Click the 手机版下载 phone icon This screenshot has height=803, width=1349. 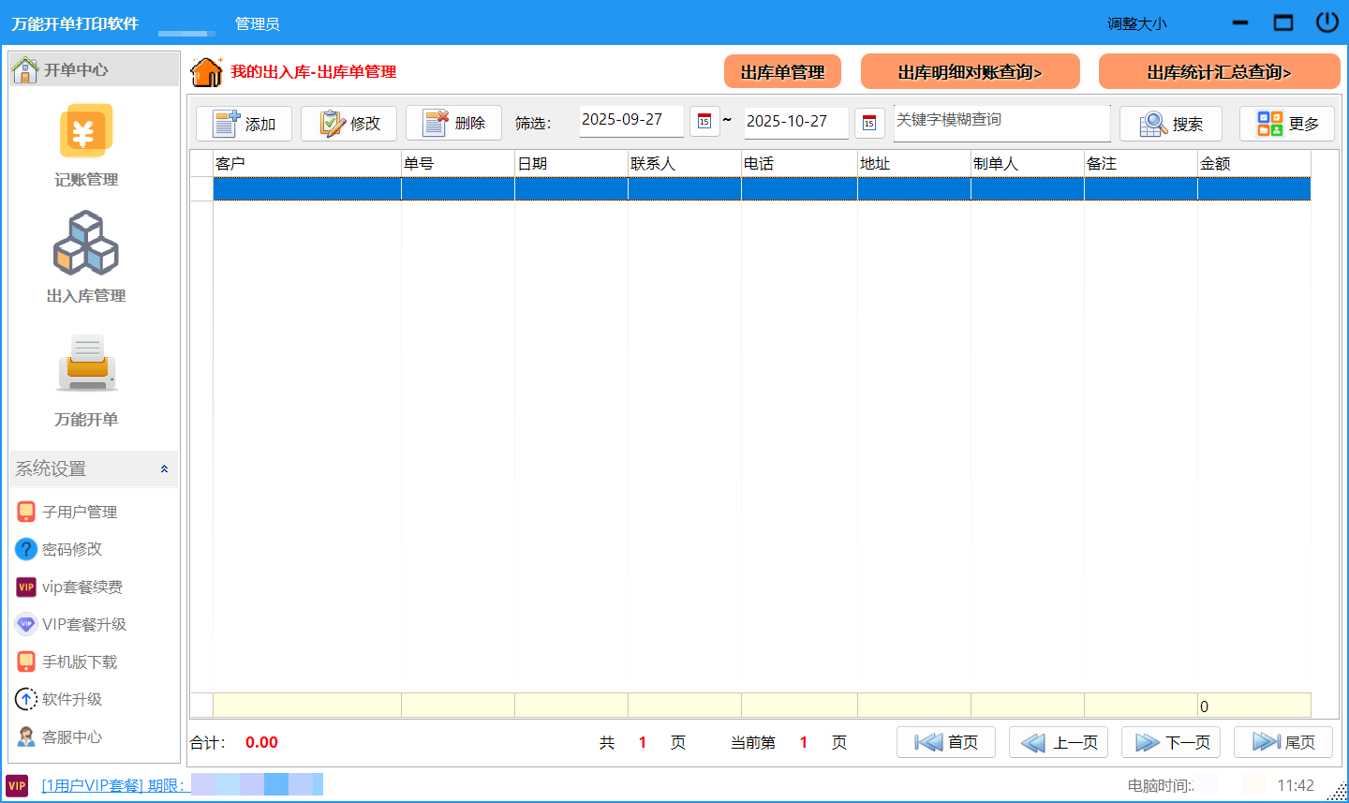click(x=26, y=662)
